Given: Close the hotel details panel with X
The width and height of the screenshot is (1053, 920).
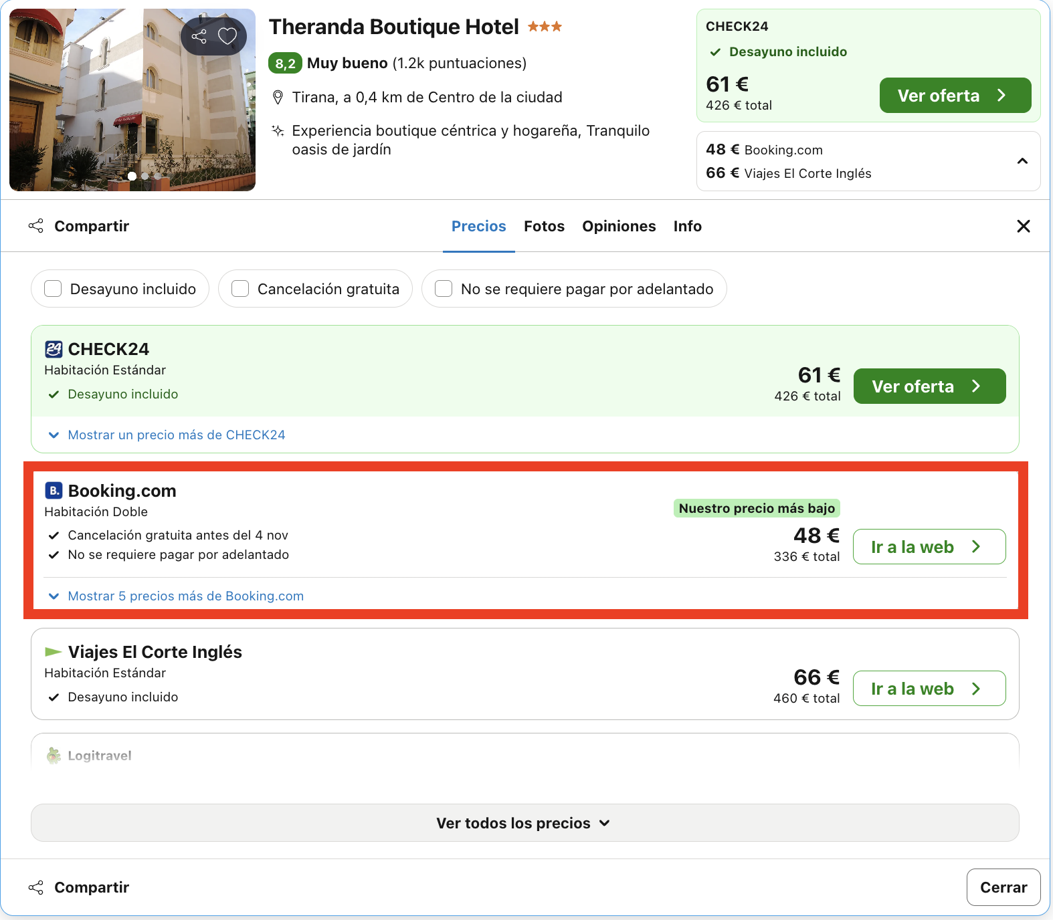Looking at the screenshot, I should click(x=1024, y=226).
